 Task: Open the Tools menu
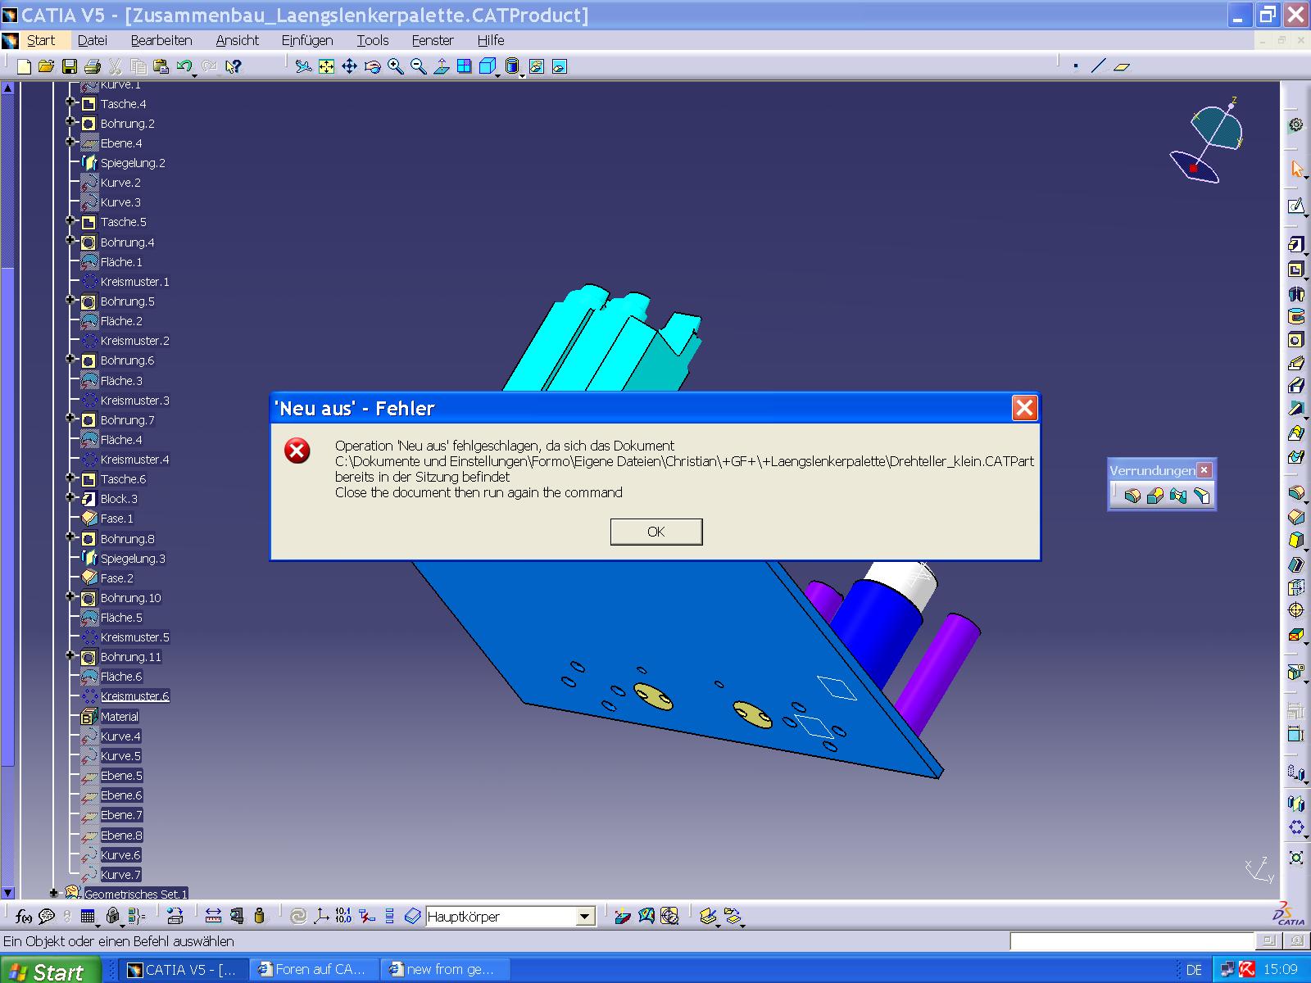(x=373, y=40)
